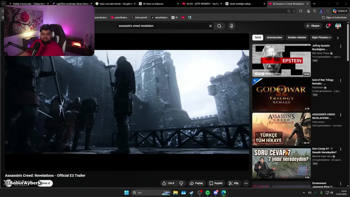Open options menu for God of War Trilogy video

(x=341, y=80)
